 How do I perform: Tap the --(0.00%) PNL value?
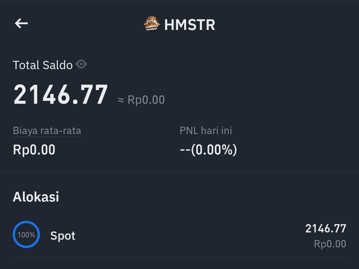[208, 150]
